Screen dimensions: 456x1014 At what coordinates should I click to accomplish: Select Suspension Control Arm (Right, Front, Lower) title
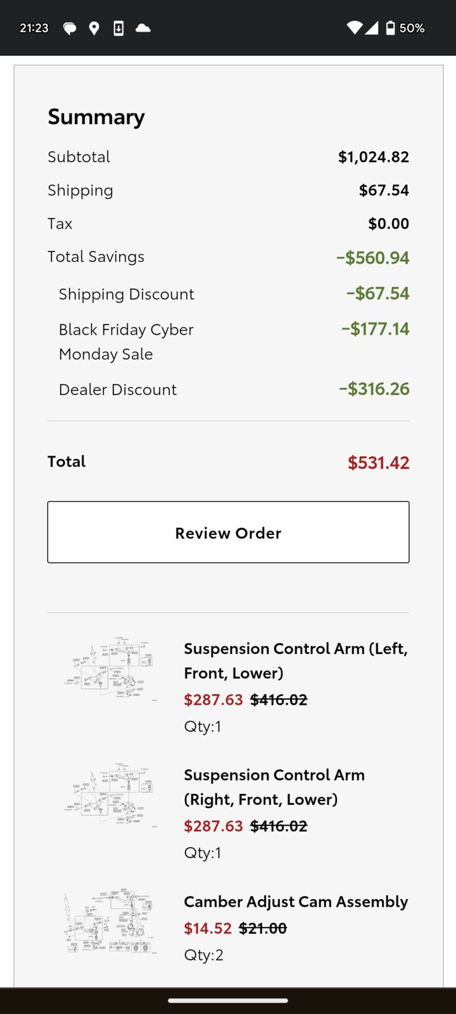click(274, 786)
